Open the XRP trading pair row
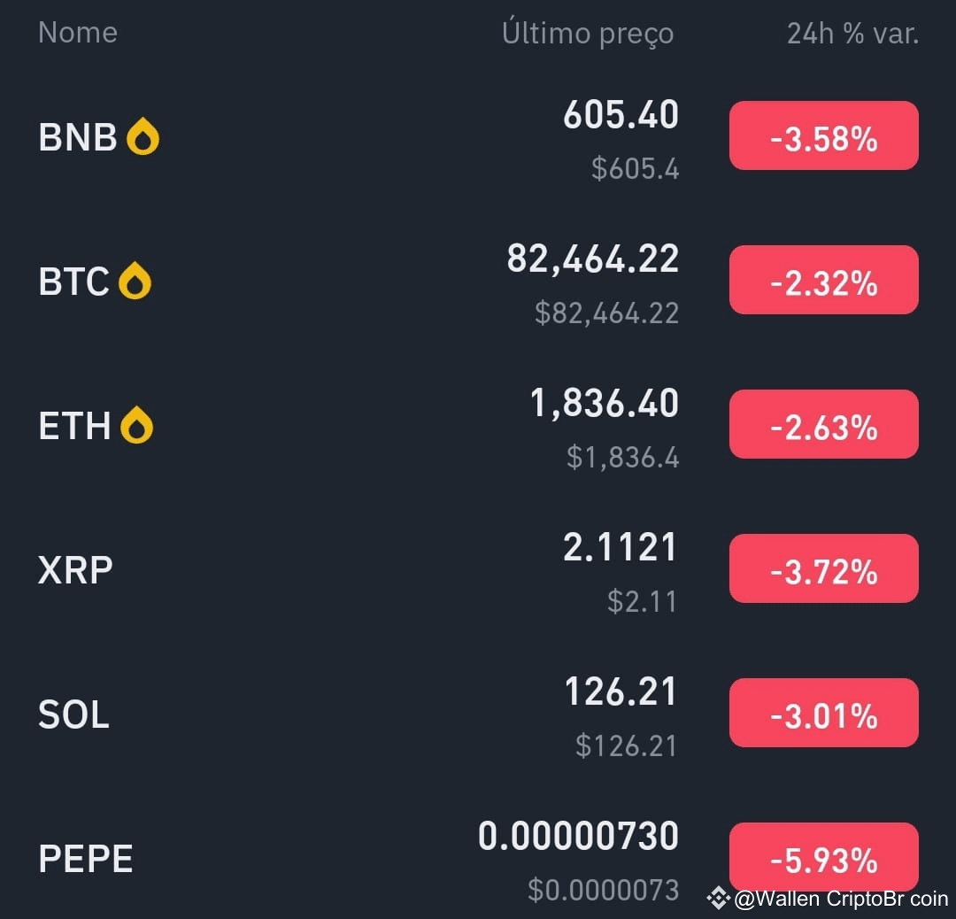The image size is (956, 919). [478, 569]
